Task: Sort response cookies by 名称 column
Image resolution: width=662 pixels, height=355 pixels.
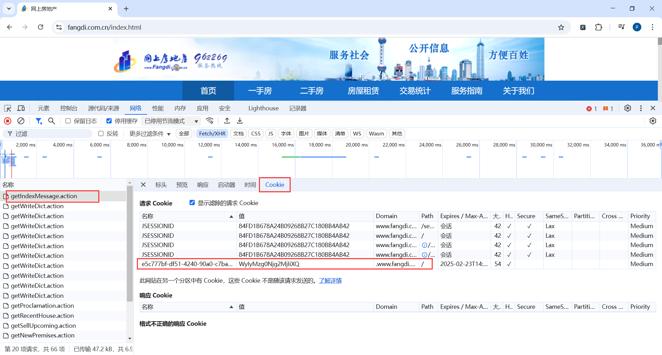Action: point(188,307)
